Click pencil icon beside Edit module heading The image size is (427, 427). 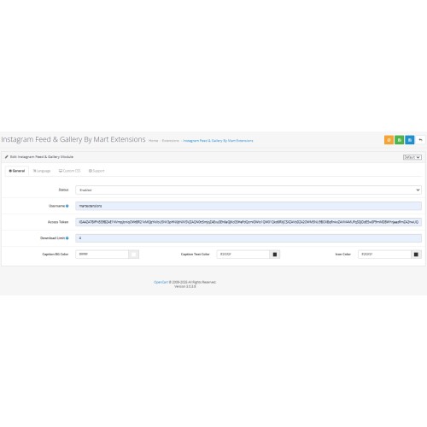tap(7, 157)
